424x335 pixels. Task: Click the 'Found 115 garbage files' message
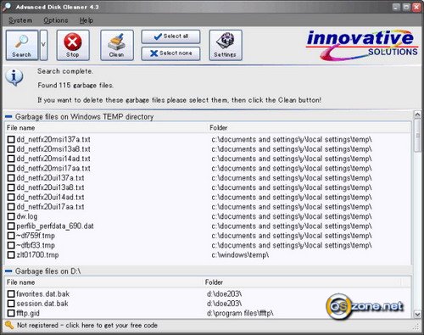75,86
